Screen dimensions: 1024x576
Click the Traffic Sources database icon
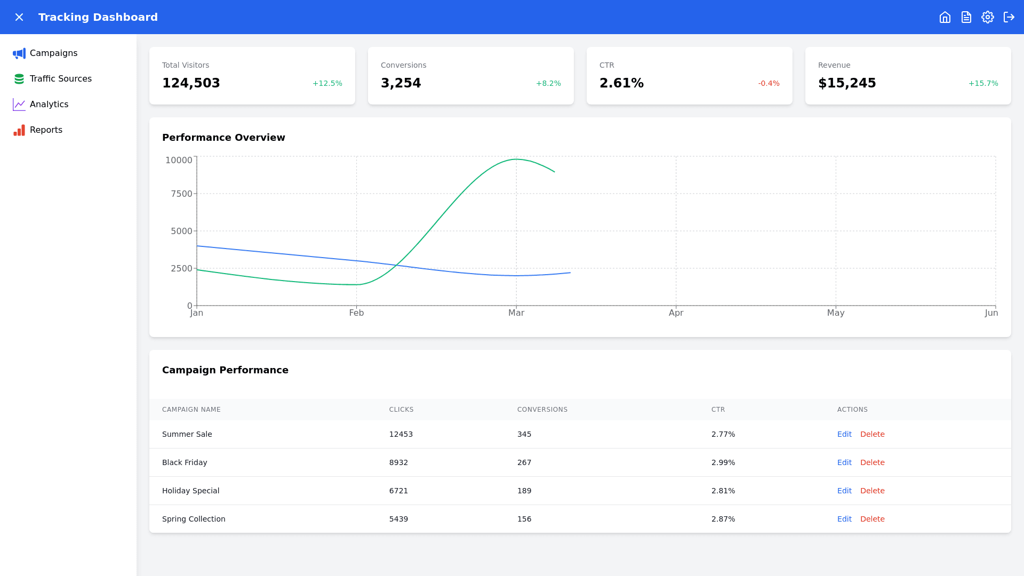(19, 79)
